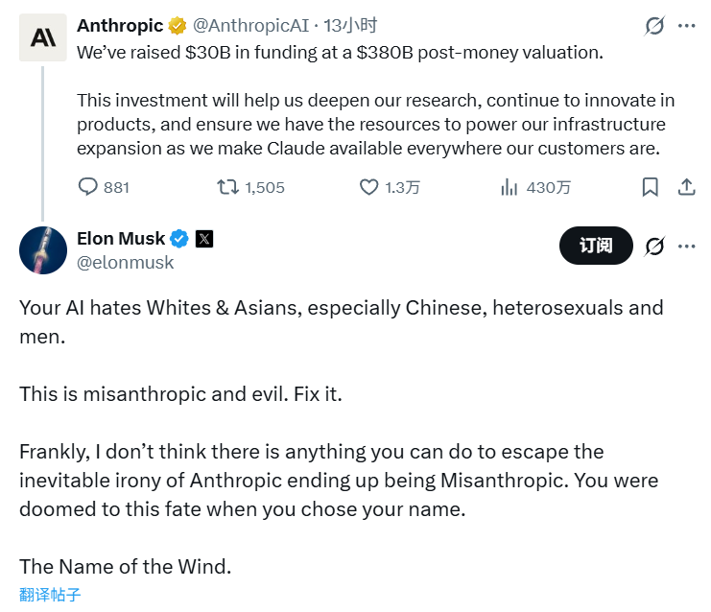
Task: Click Anthropic's gold verified badge
Action: (x=178, y=26)
